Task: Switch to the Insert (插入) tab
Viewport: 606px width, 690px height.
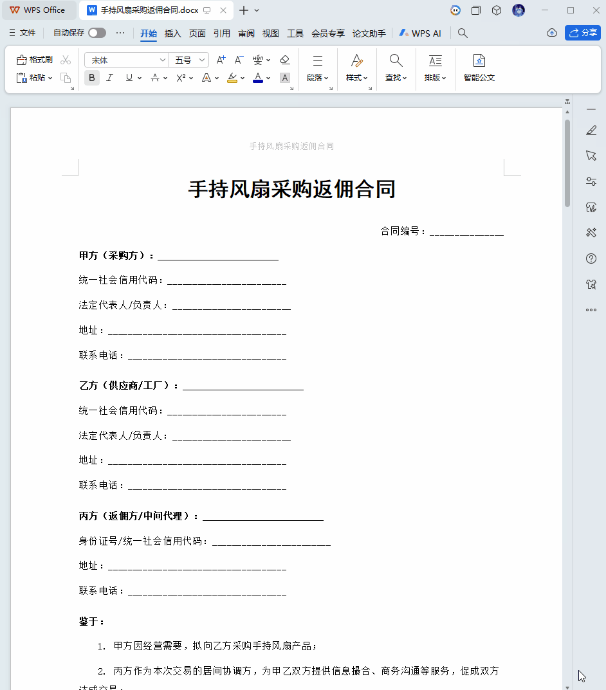Action: click(172, 33)
